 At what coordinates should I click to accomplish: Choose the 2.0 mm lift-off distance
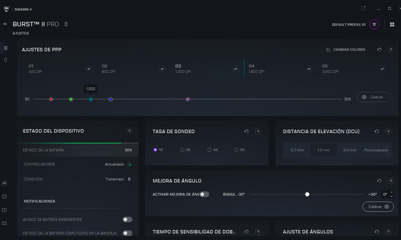pyautogui.click(x=350, y=150)
